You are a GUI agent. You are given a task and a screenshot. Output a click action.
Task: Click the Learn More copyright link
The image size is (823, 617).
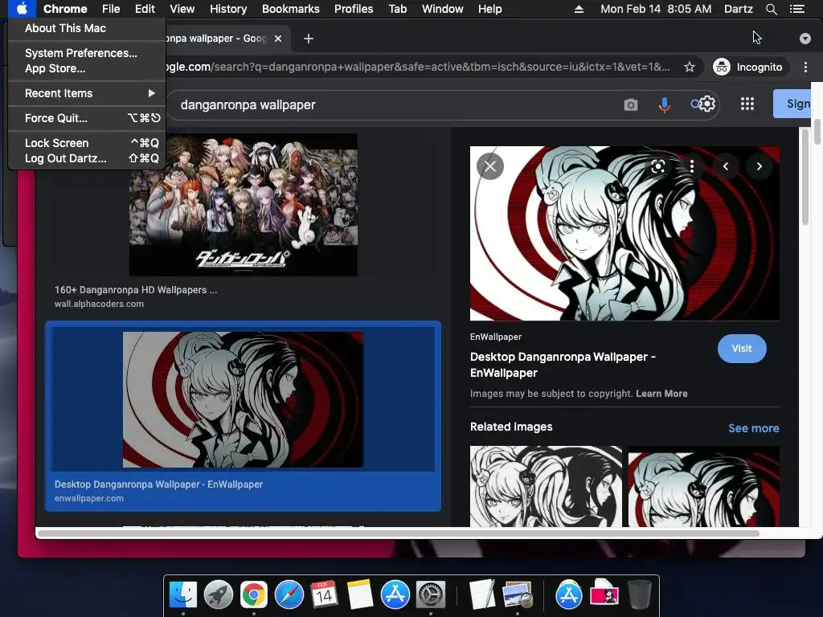pyautogui.click(x=661, y=394)
